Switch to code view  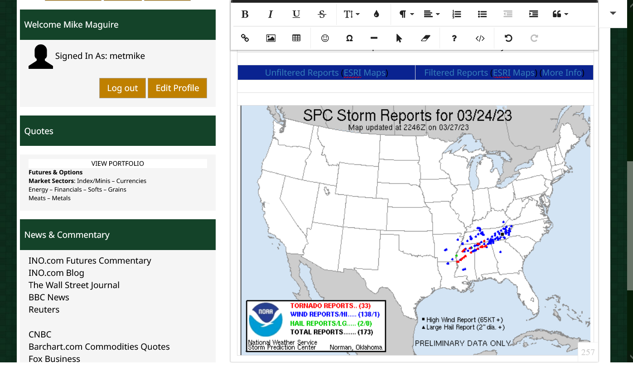click(x=480, y=39)
